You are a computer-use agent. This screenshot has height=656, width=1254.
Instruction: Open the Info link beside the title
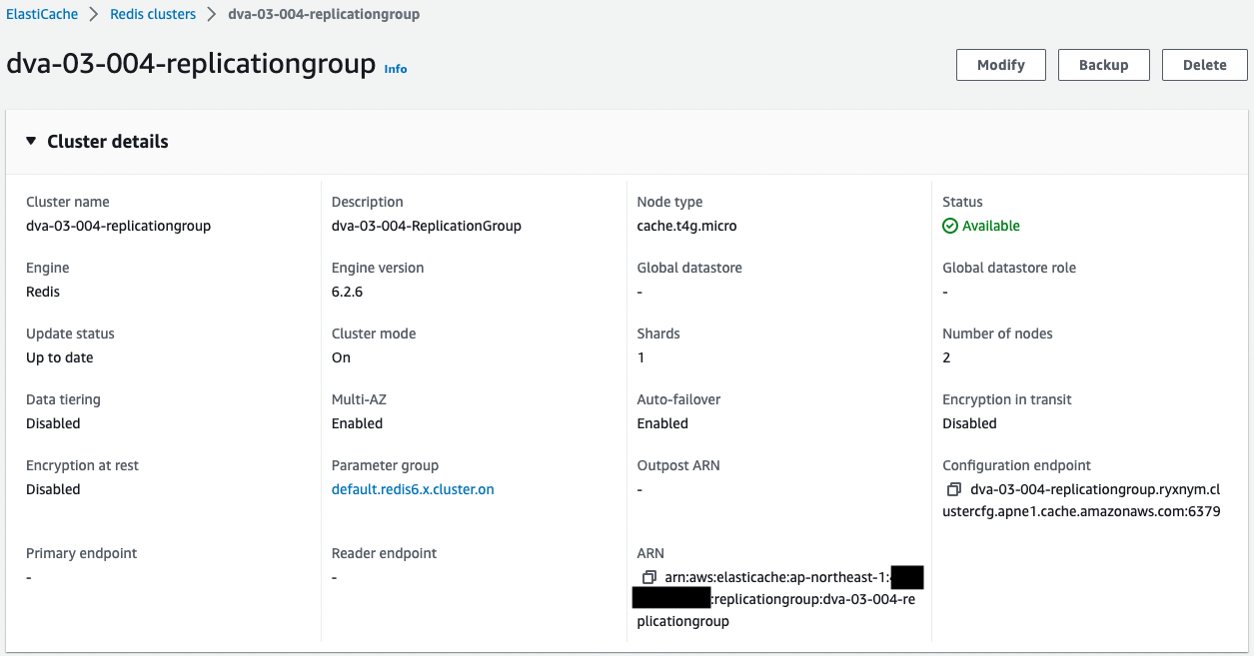[x=396, y=69]
